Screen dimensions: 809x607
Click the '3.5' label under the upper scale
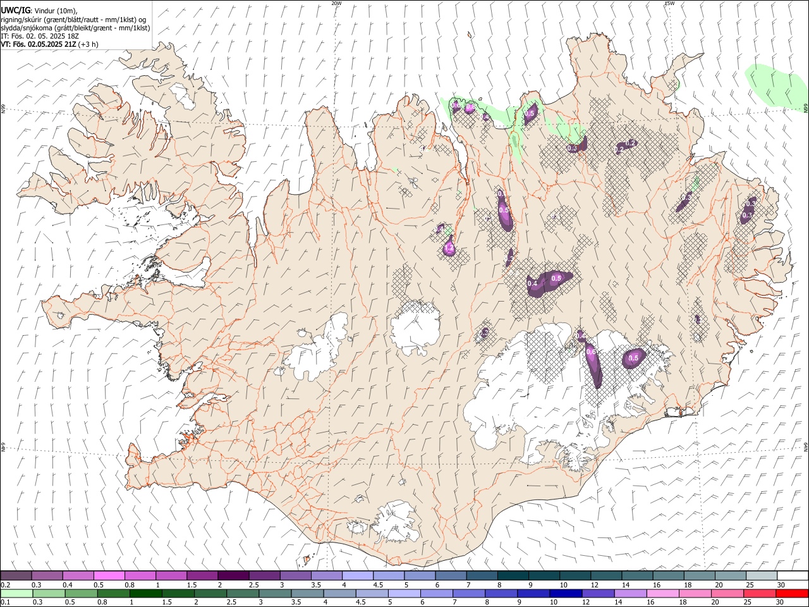[316, 585]
